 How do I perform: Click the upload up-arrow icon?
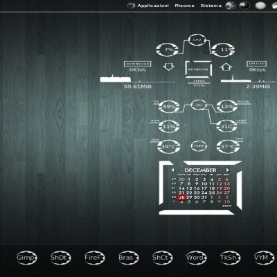(x=226, y=67)
